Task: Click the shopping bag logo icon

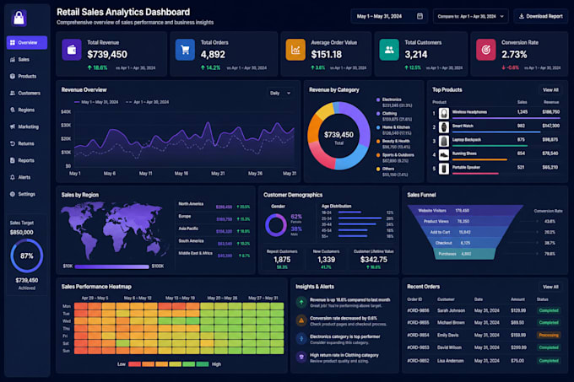Action: tap(19, 18)
